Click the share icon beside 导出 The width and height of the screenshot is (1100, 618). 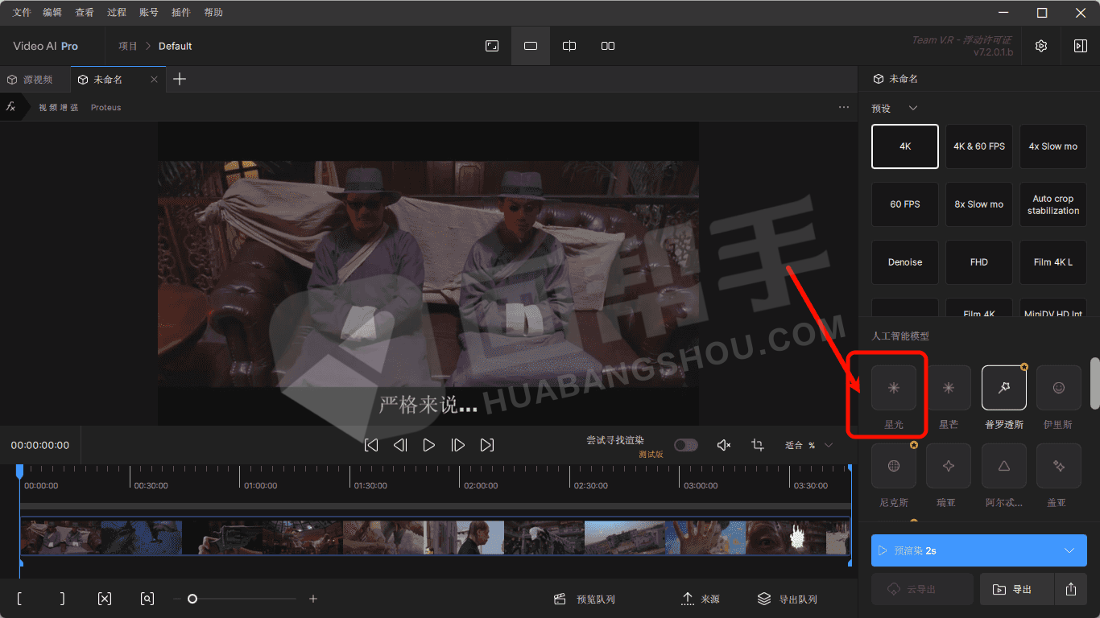click(x=1070, y=589)
